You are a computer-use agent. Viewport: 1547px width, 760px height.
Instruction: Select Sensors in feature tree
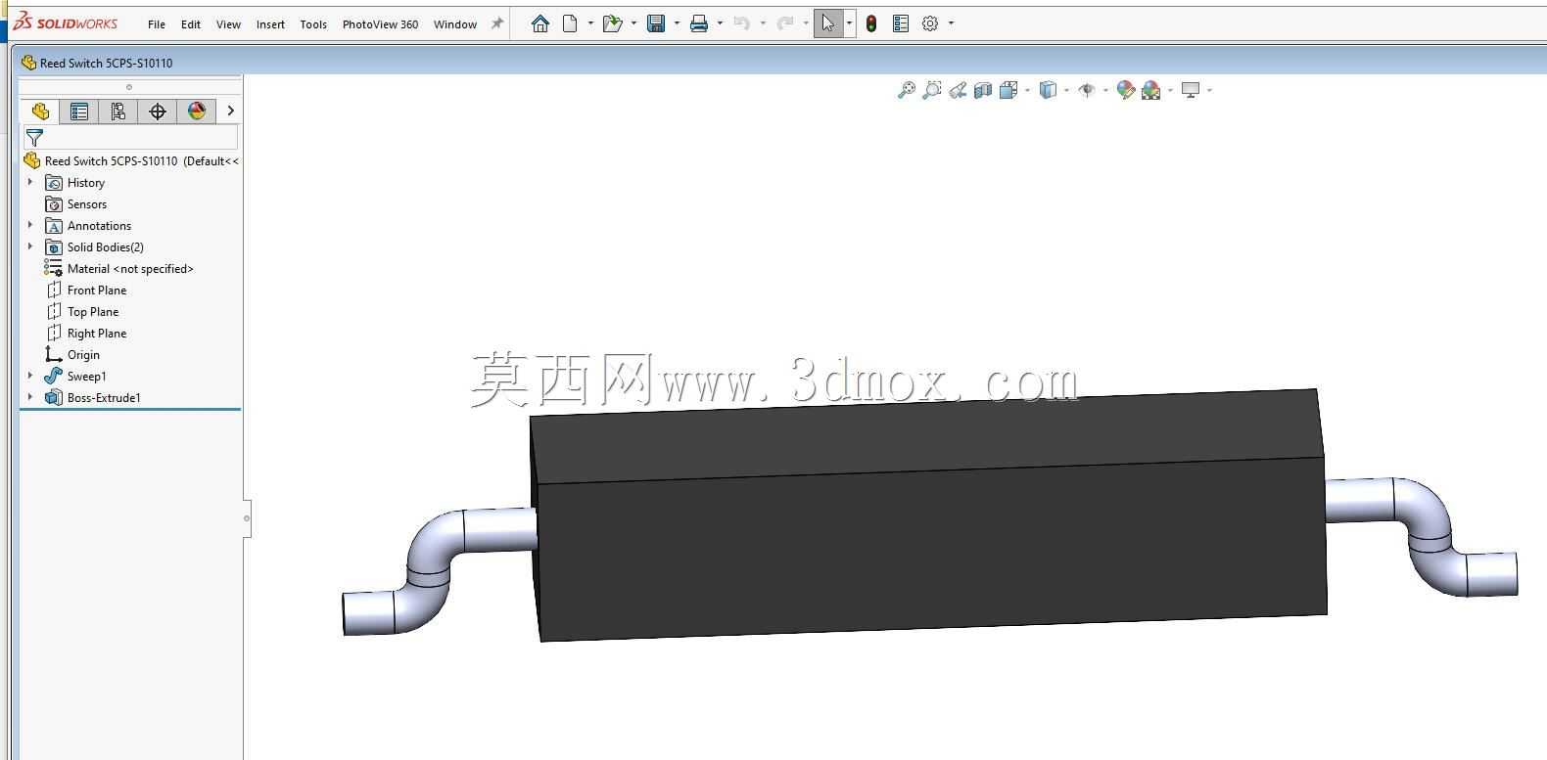coord(86,204)
